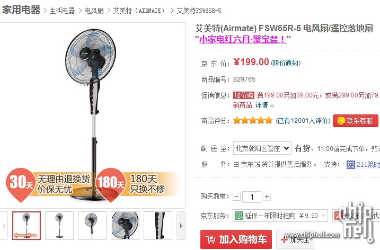This screenshot has width=380, height=250.
Task: Select the second full-fan thumbnail
Action: [59, 226]
